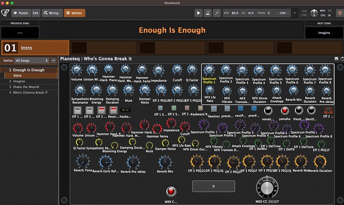Click the Eff 2 S... green pad button
The image size is (344, 205).
(x=174, y=108)
